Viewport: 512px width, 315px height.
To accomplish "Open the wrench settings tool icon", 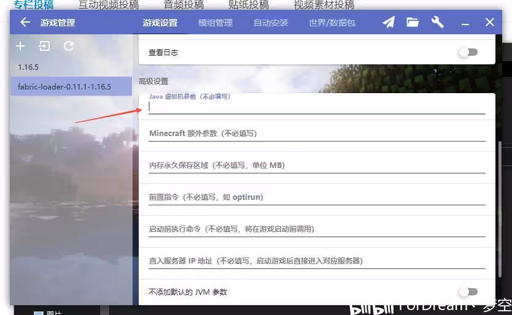I will (437, 22).
